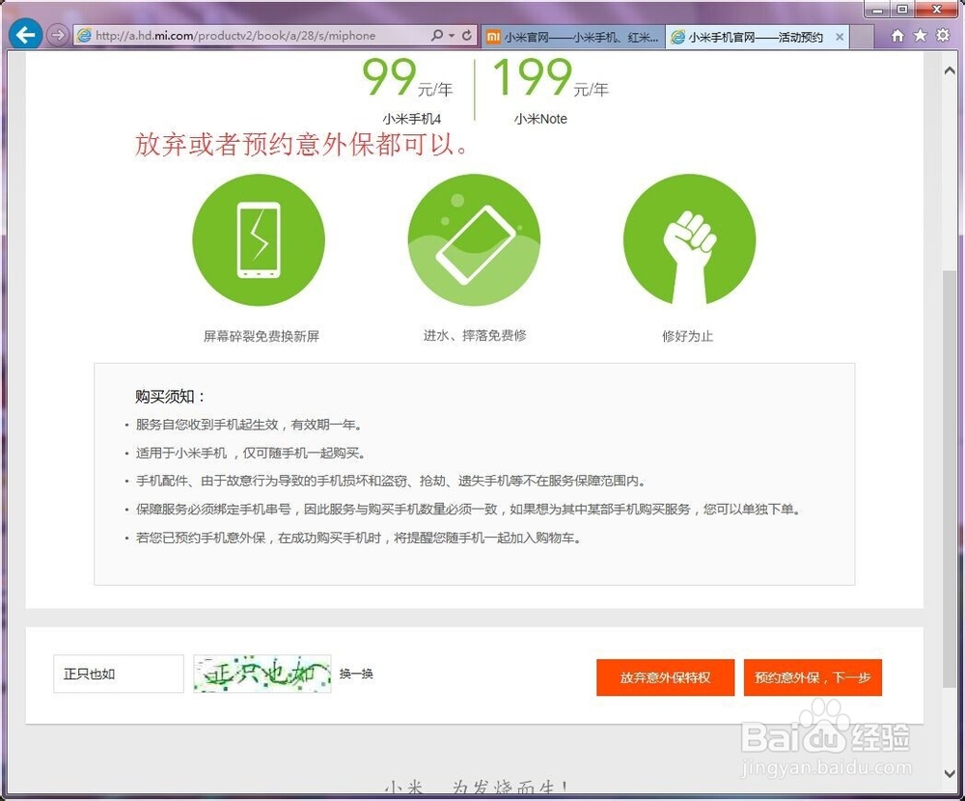
Task: Click the vertical scrollbar thumb
Action: coord(950,479)
